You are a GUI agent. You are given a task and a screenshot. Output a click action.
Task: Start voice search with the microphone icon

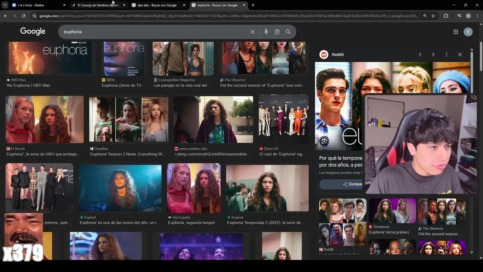tap(266, 32)
